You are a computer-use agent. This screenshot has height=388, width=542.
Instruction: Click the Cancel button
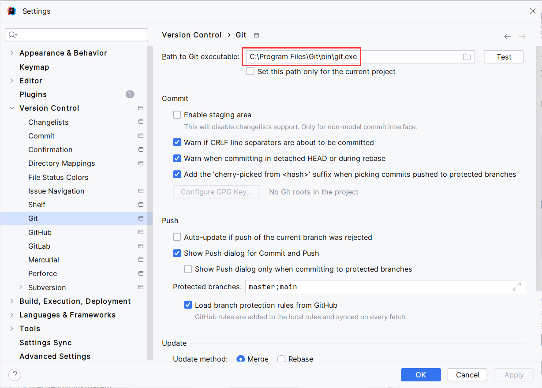pyautogui.click(x=467, y=375)
